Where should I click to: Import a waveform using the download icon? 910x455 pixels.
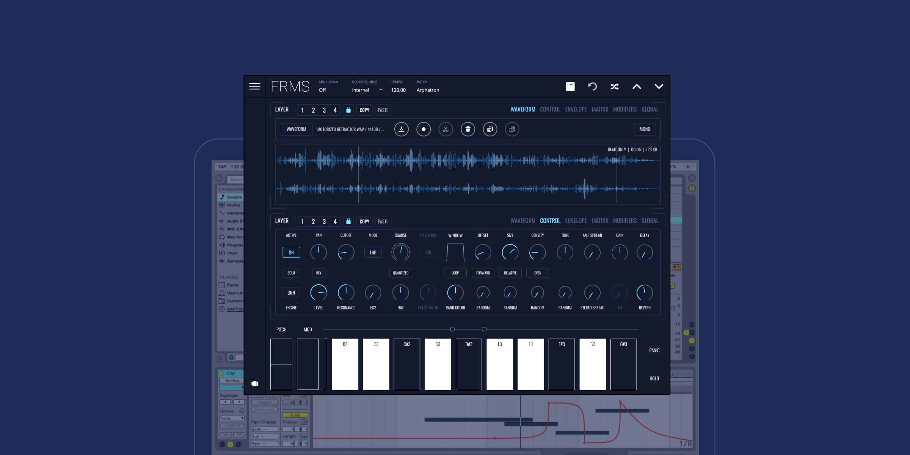pos(401,129)
